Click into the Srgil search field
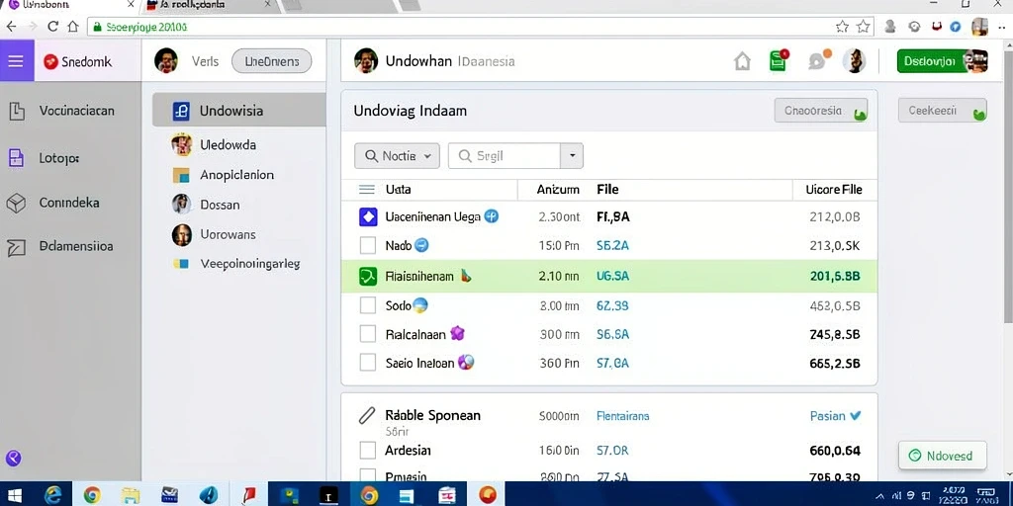Screen dimensions: 1013x506 coord(504,155)
